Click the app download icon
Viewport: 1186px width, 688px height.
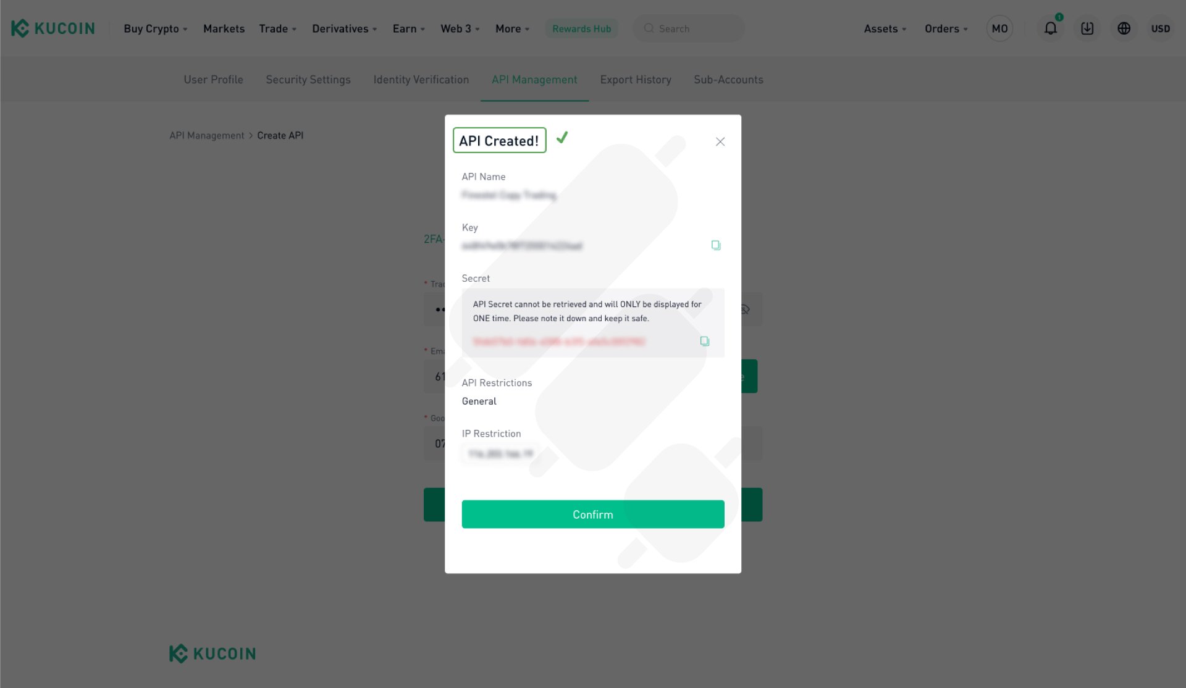[x=1087, y=28]
